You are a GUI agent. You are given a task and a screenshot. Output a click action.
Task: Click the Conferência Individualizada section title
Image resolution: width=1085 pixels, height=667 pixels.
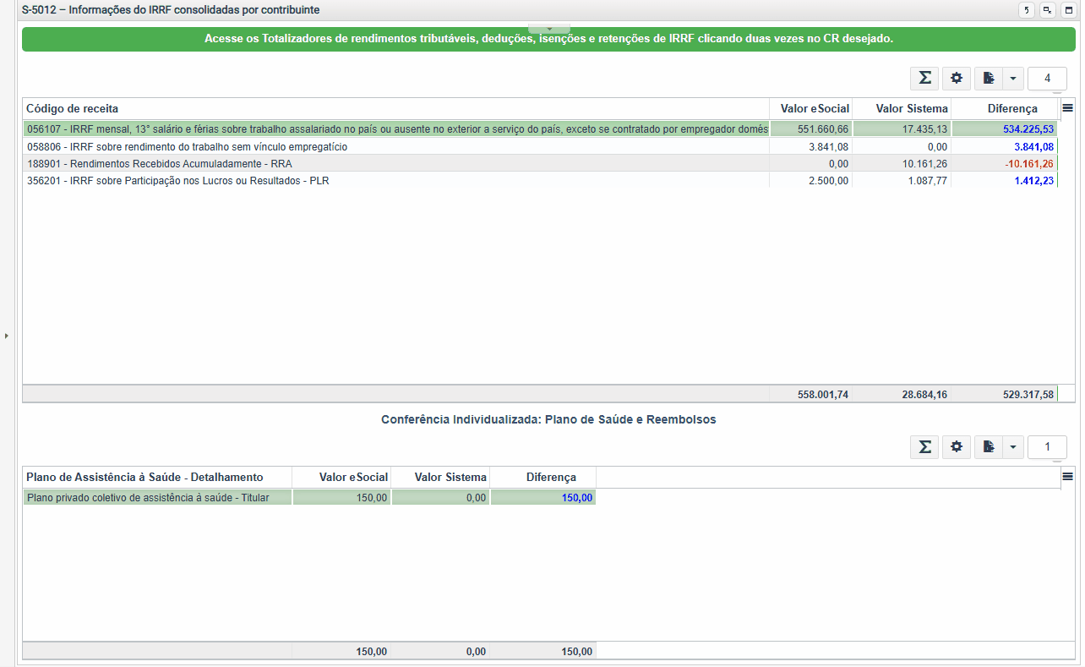(548, 419)
